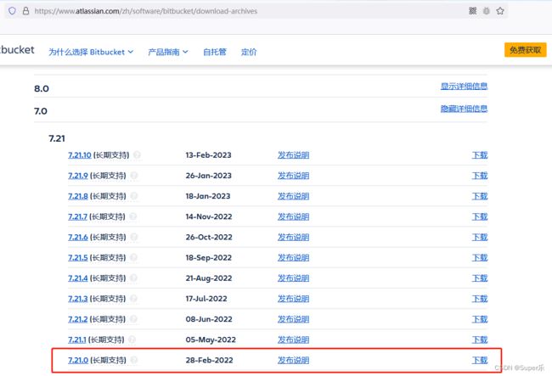
Task: Open version link 7.21.5
Action: click(78, 258)
